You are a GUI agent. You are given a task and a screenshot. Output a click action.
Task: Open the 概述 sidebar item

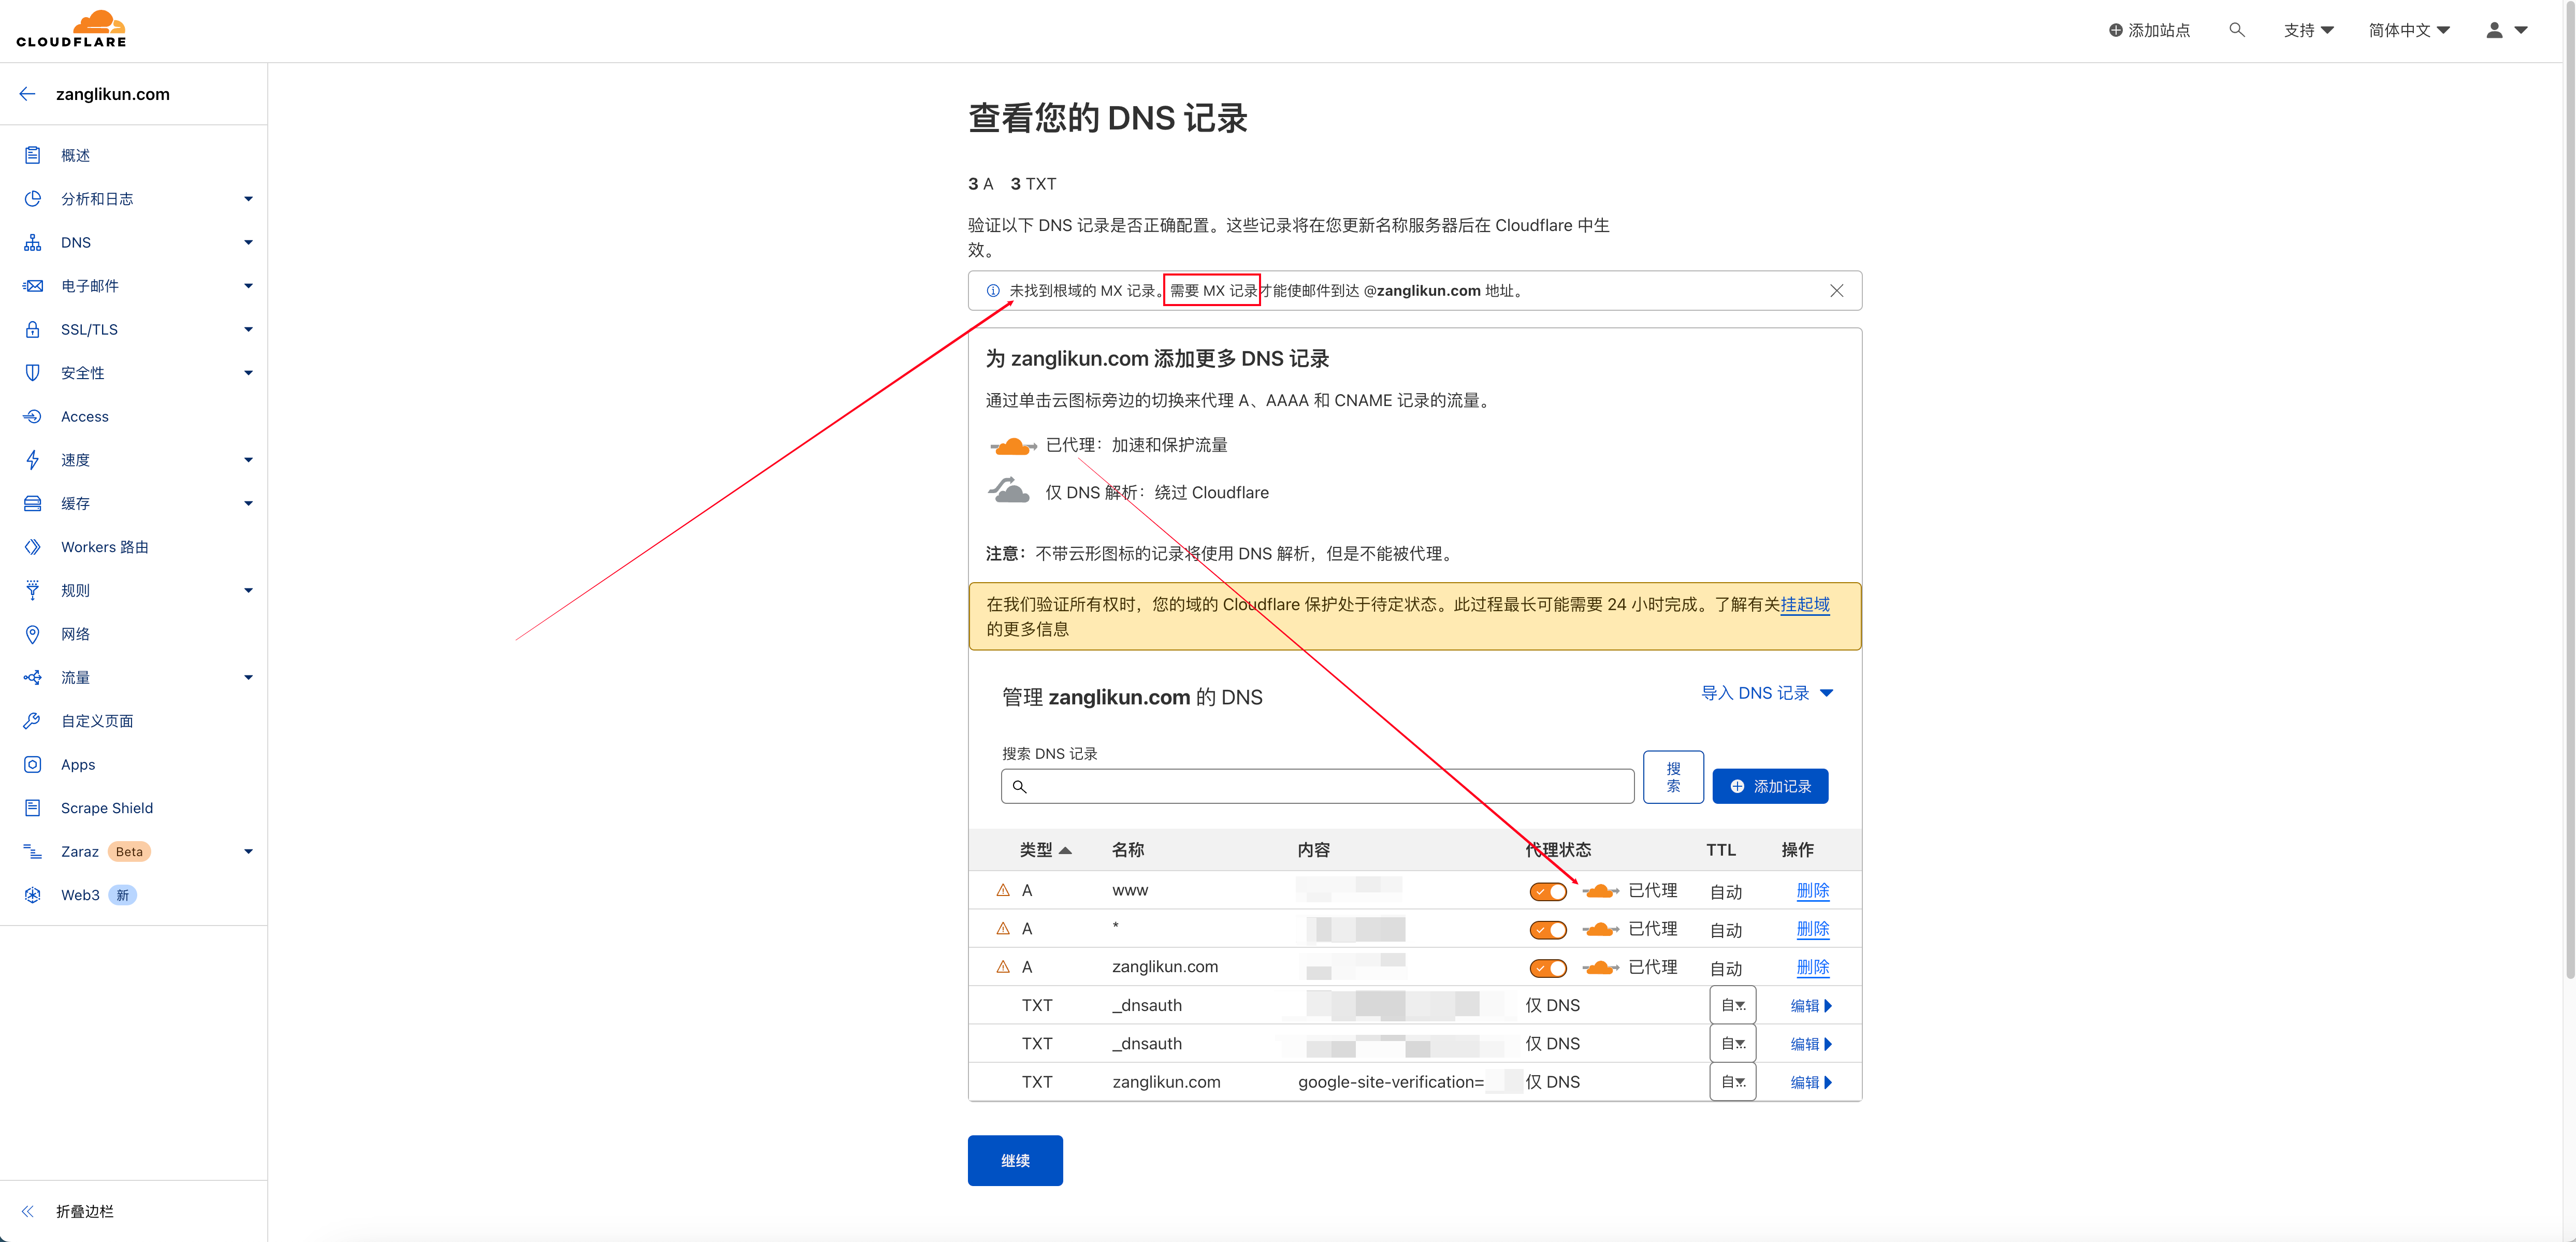pyautogui.click(x=76, y=155)
